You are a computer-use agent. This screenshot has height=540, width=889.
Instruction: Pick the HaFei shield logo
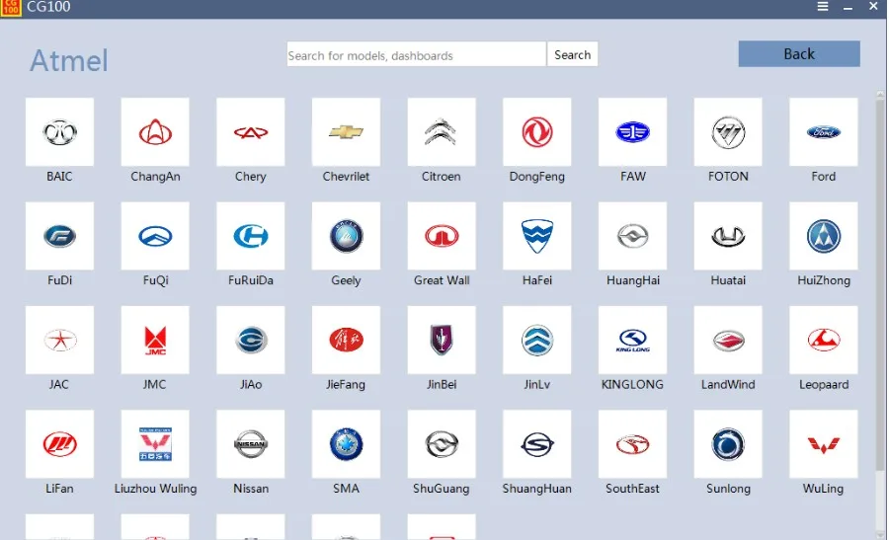(x=537, y=236)
